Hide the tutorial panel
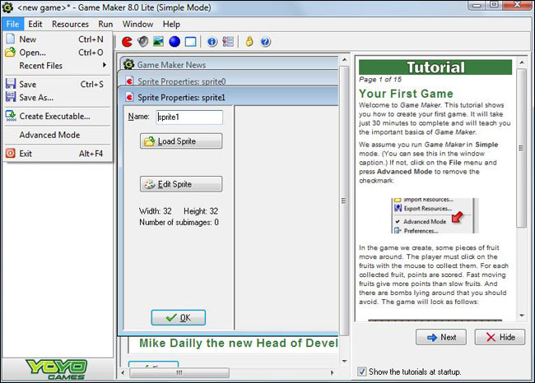Viewport: 535px width, 383px height. point(500,337)
